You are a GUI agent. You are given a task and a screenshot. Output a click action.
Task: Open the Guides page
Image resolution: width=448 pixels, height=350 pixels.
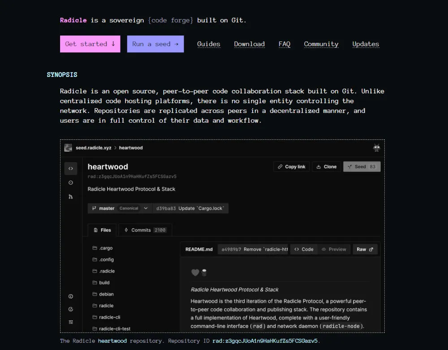[209, 44]
